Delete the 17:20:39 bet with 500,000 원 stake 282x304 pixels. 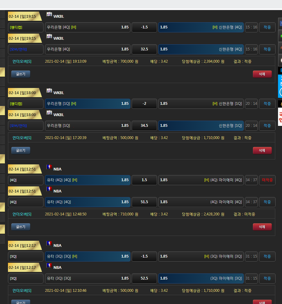point(262,150)
